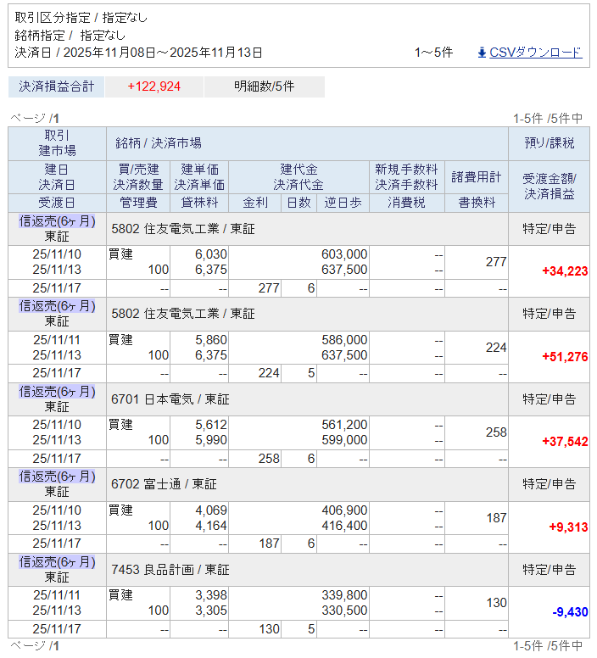Select the build price 5,612
The width and height of the screenshot is (597, 658).
211,425
